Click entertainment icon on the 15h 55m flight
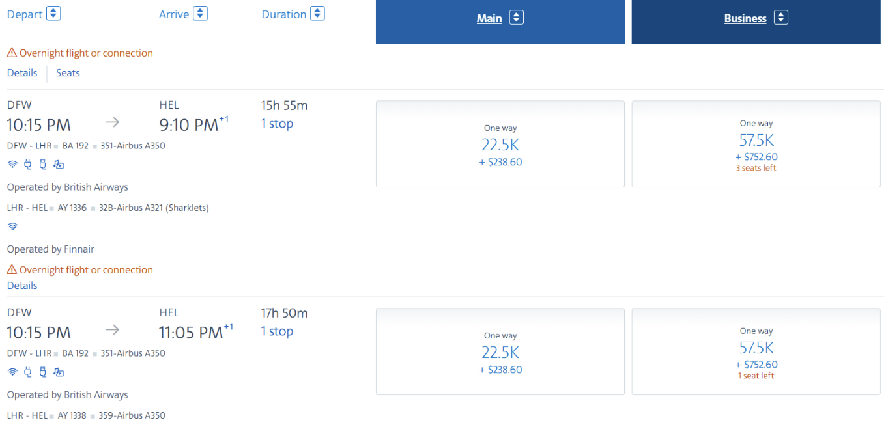886x427 pixels. (59, 165)
